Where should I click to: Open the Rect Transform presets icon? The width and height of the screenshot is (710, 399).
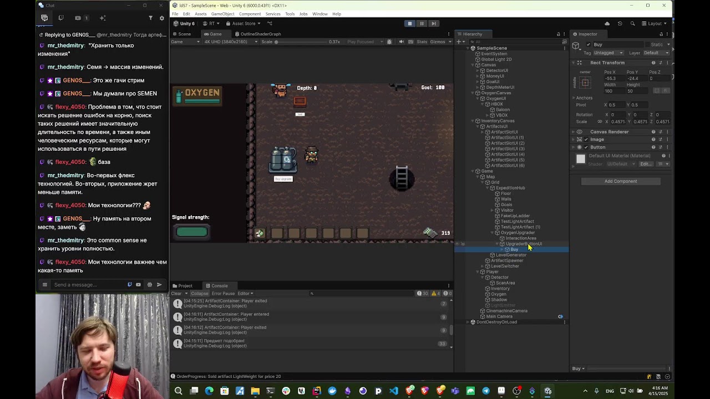660,63
